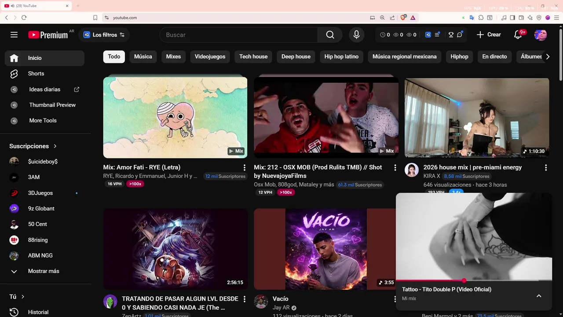
Task: Select the Música filter chip
Action: [x=143, y=56]
